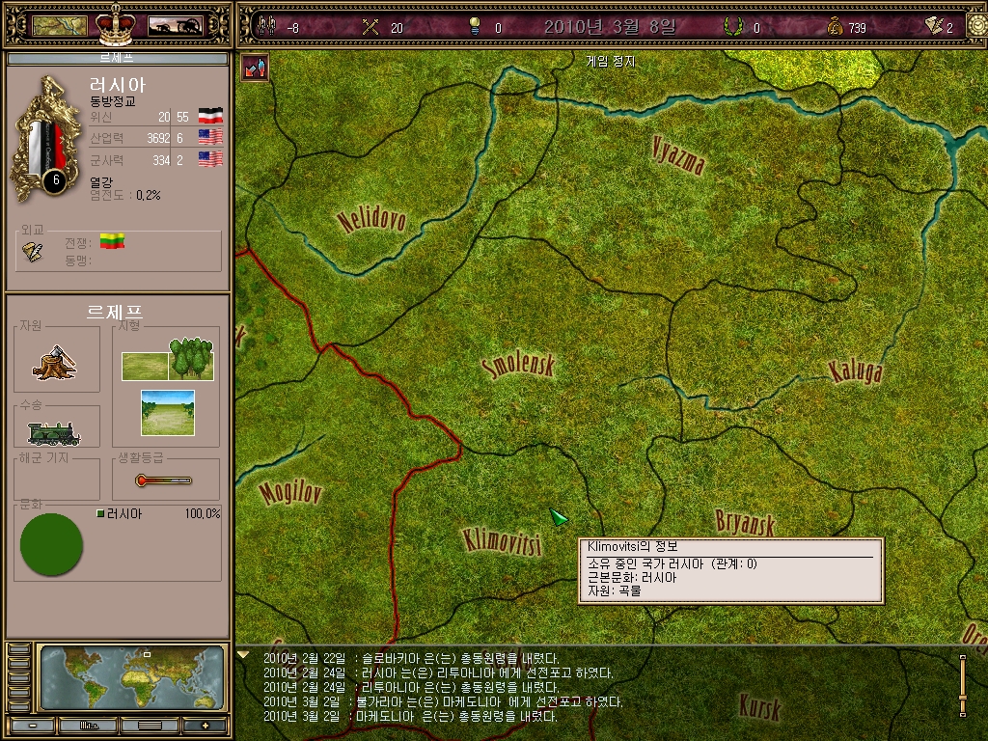Open the bar chart statistics button
This screenshot has width=988, height=741.
tap(89, 726)
